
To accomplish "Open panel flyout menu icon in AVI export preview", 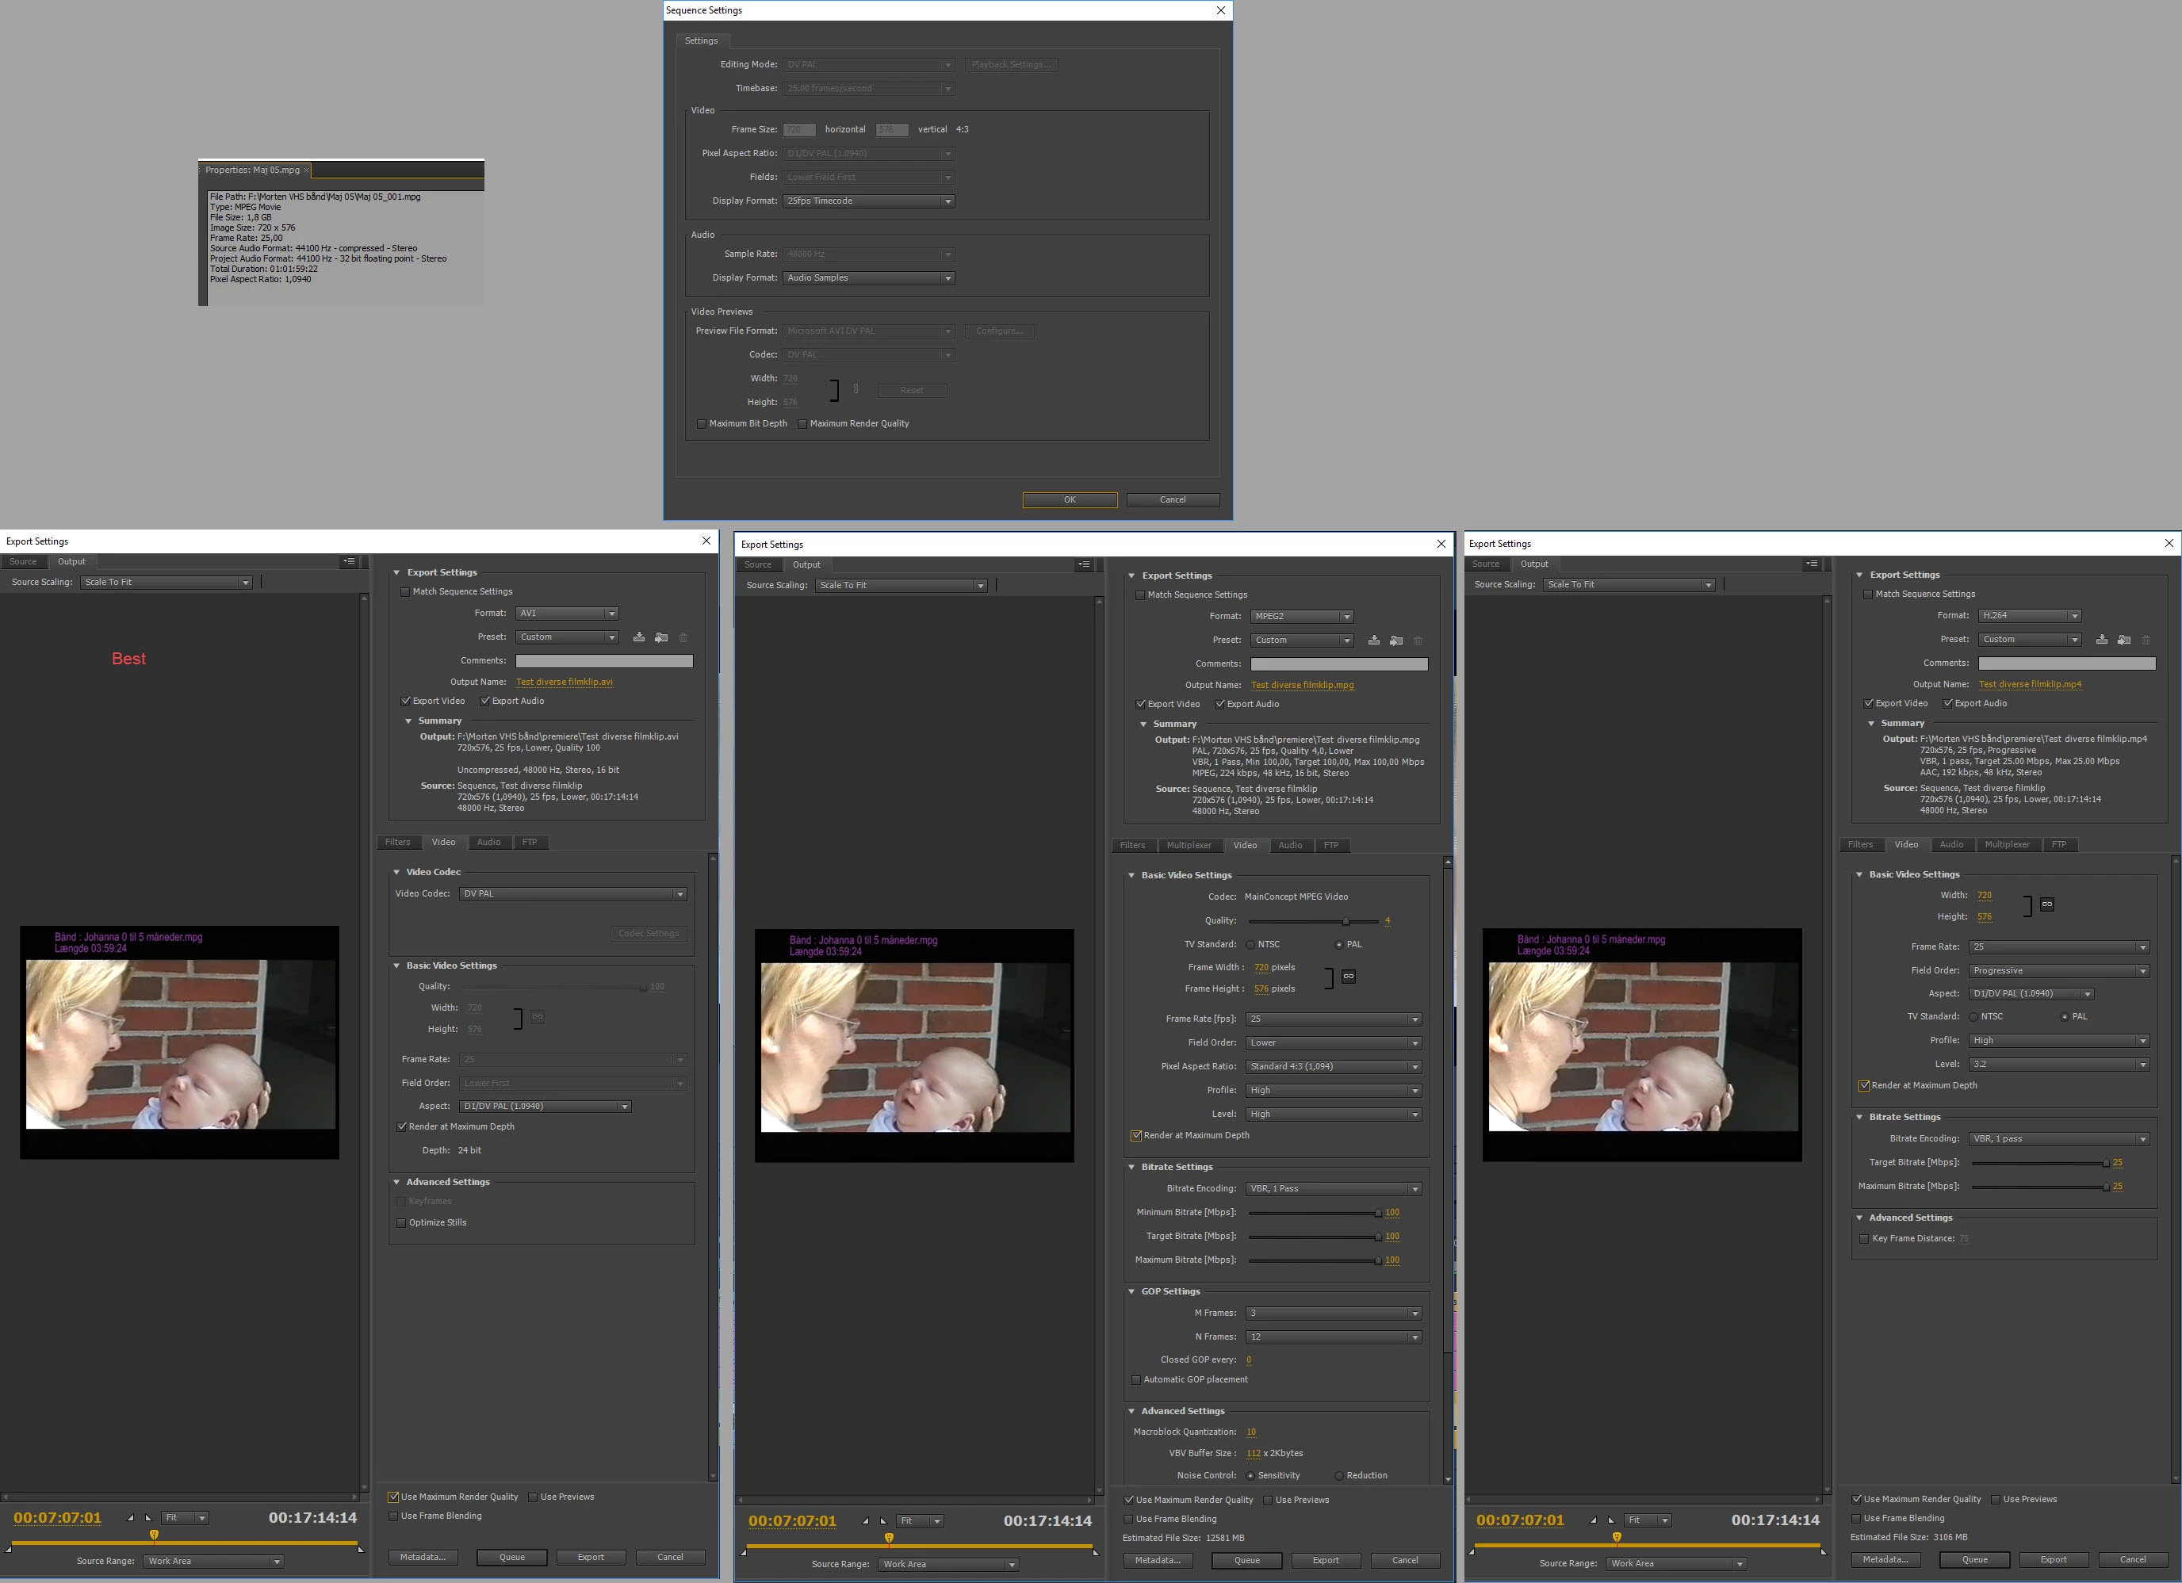I will [349, 562].
